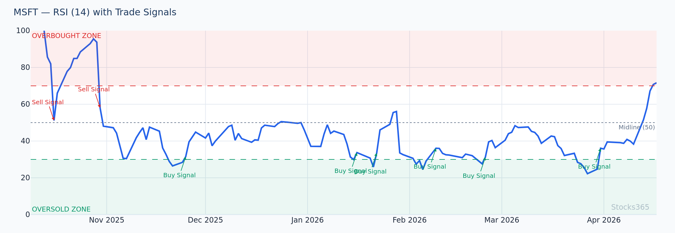675x233 pixels.
Task: Select the Feb 2026 axis label
Action: (x=409, y=220)
